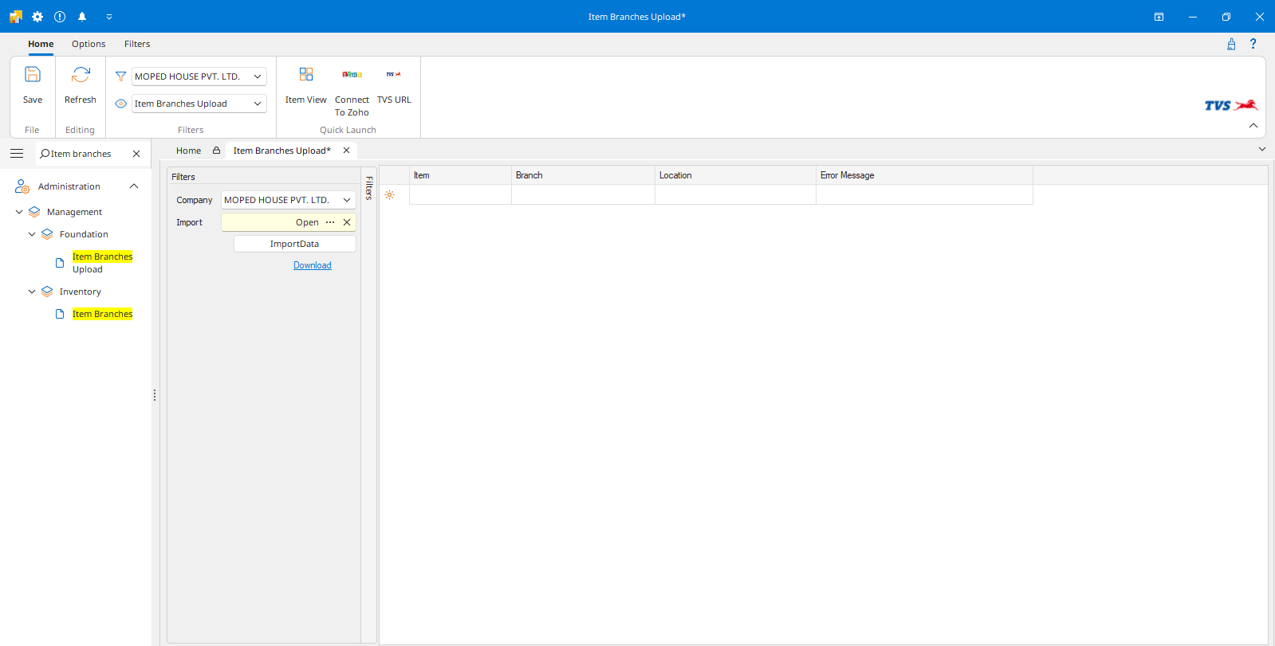Open the Item Branches Upload view dropdown
1275x646 pixels.
(258, 104)
